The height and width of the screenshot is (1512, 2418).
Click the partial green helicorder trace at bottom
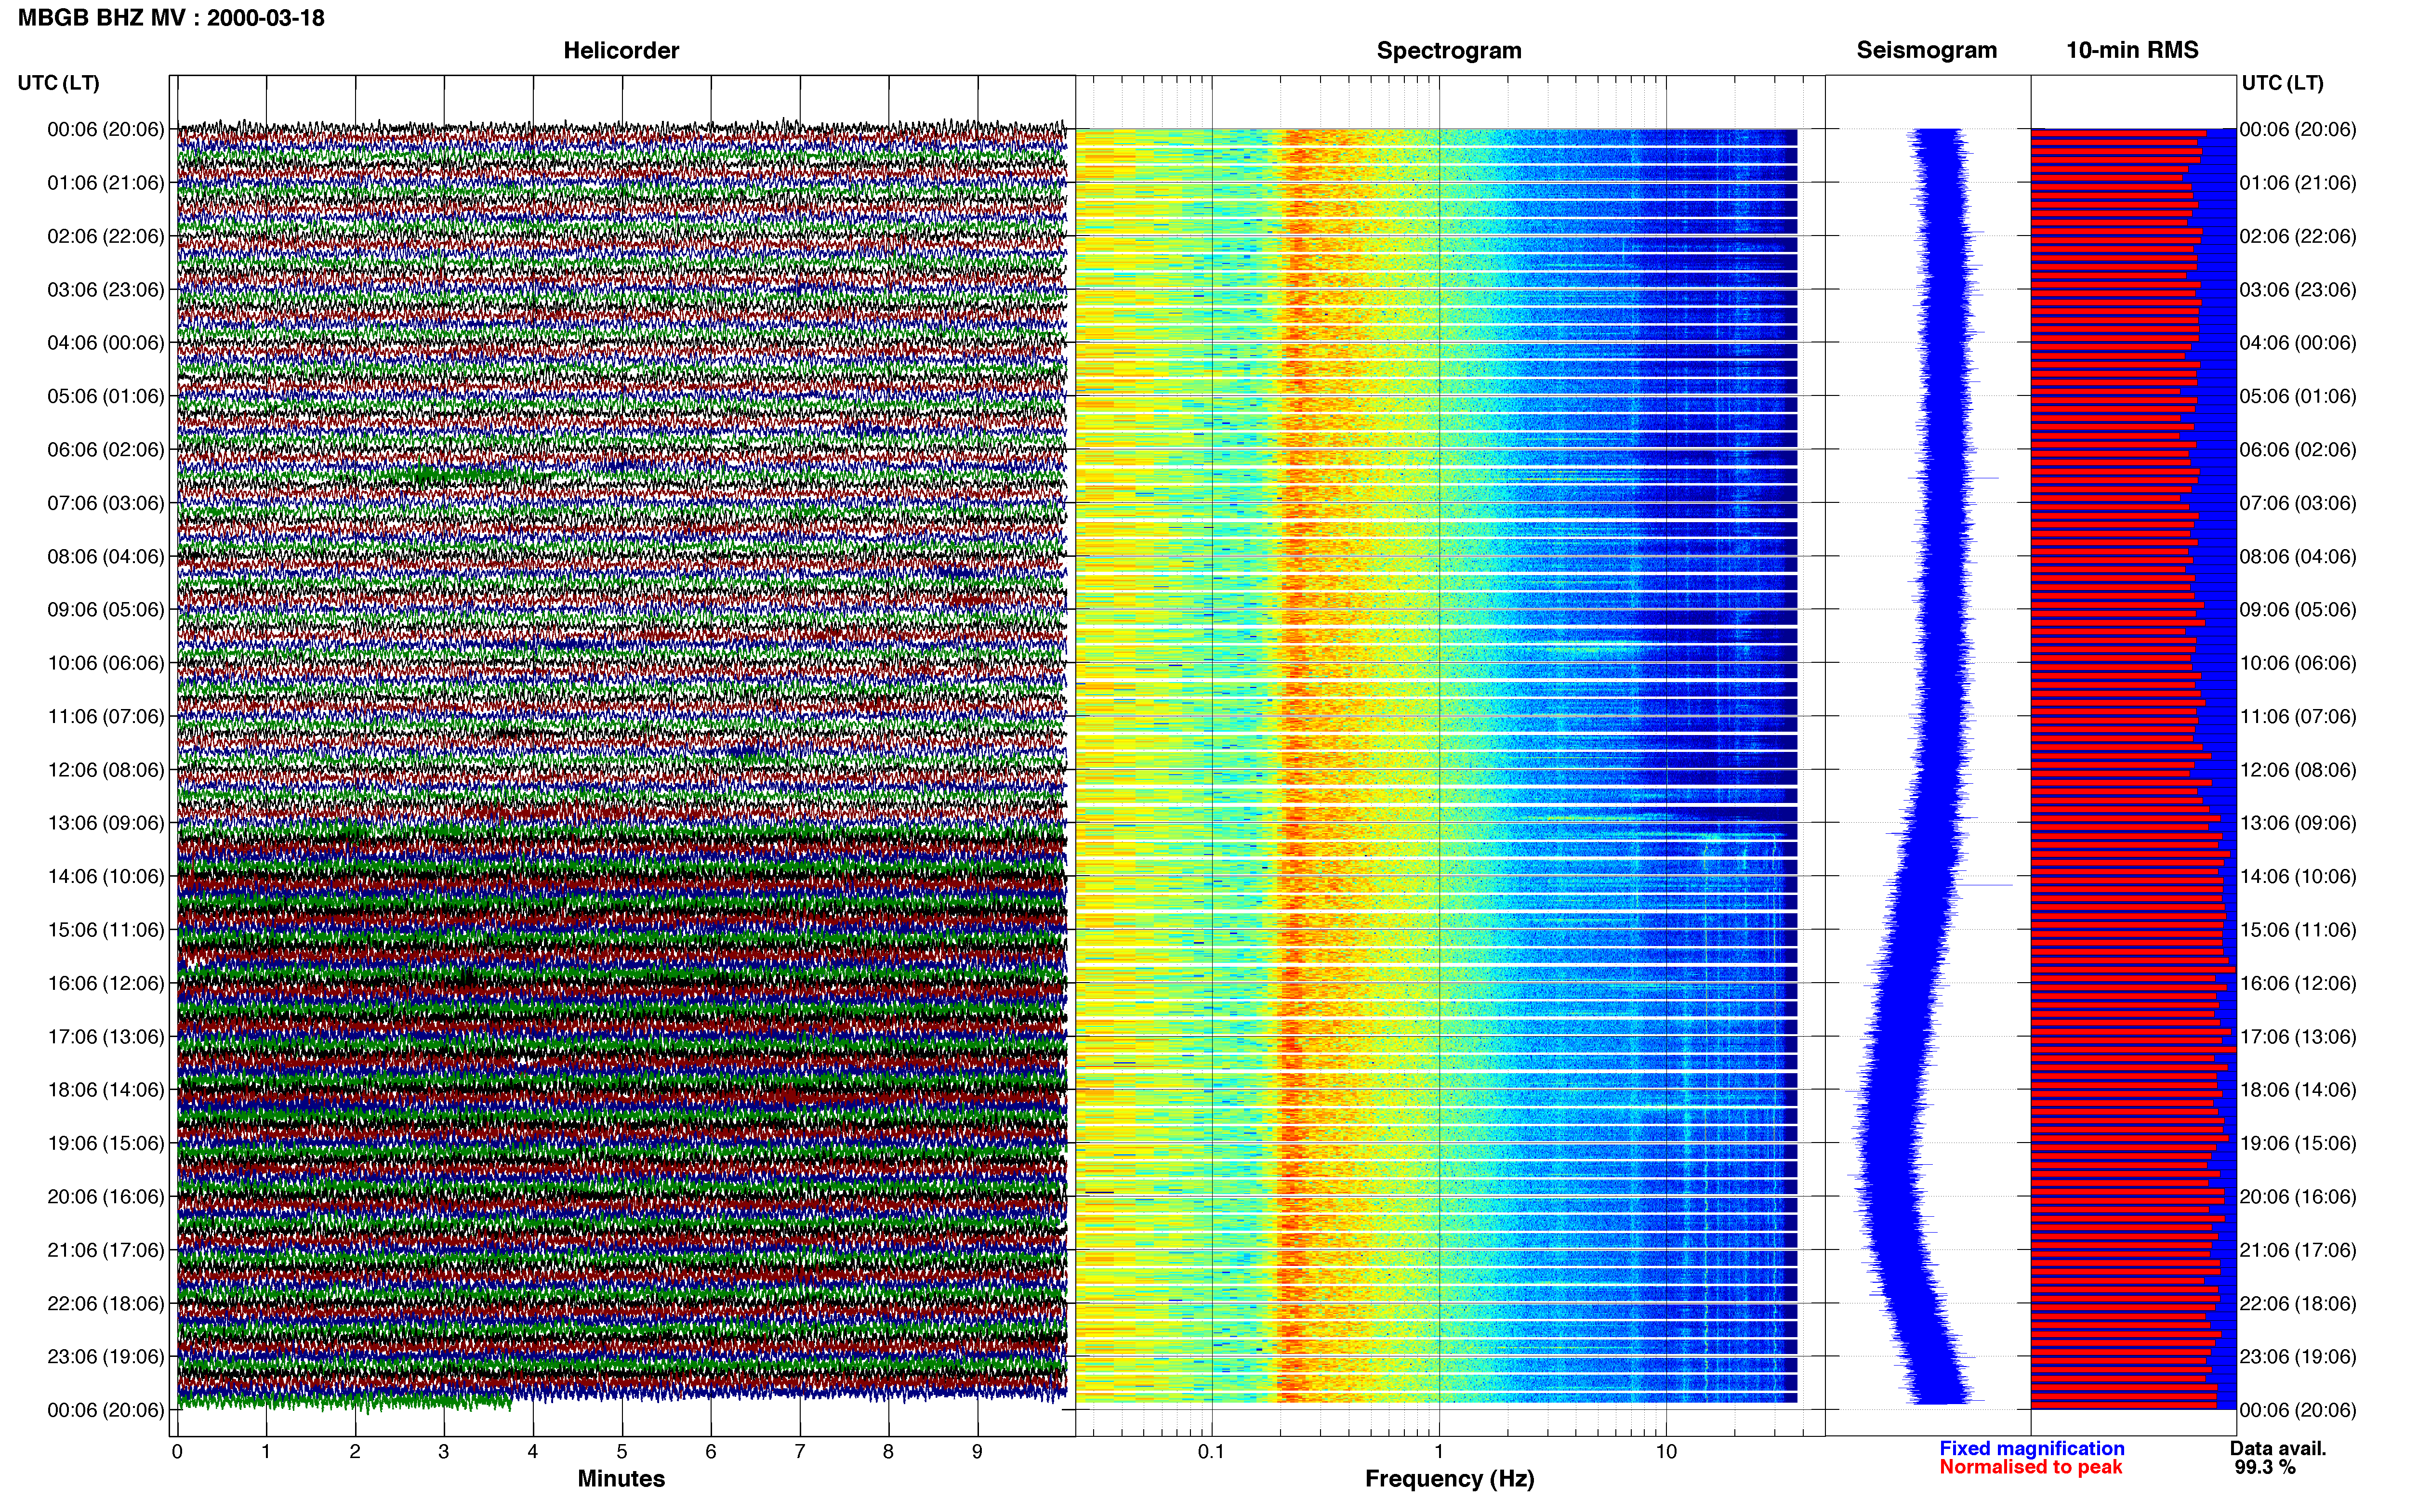pyautogui.click(x=344, y=1402)
